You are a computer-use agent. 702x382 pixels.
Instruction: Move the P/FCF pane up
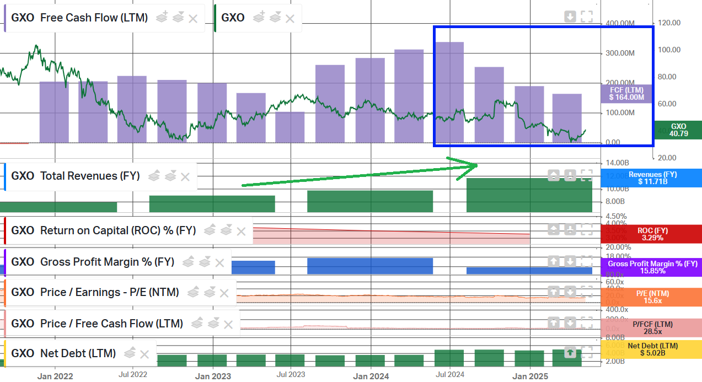[x=554, y=322]
